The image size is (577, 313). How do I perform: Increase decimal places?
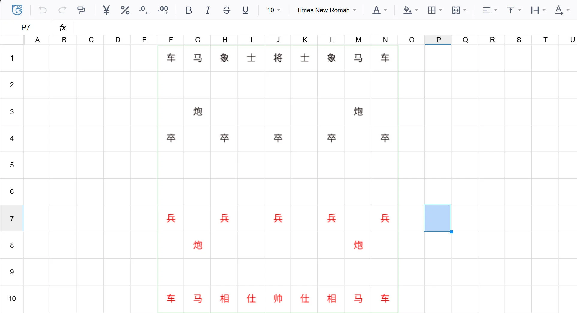pyautogui.click(x=163, y=10)
